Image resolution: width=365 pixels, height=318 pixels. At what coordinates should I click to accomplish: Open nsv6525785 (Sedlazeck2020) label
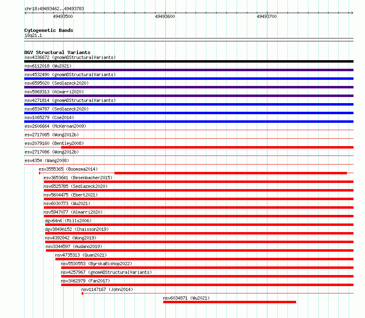(75, 186)
